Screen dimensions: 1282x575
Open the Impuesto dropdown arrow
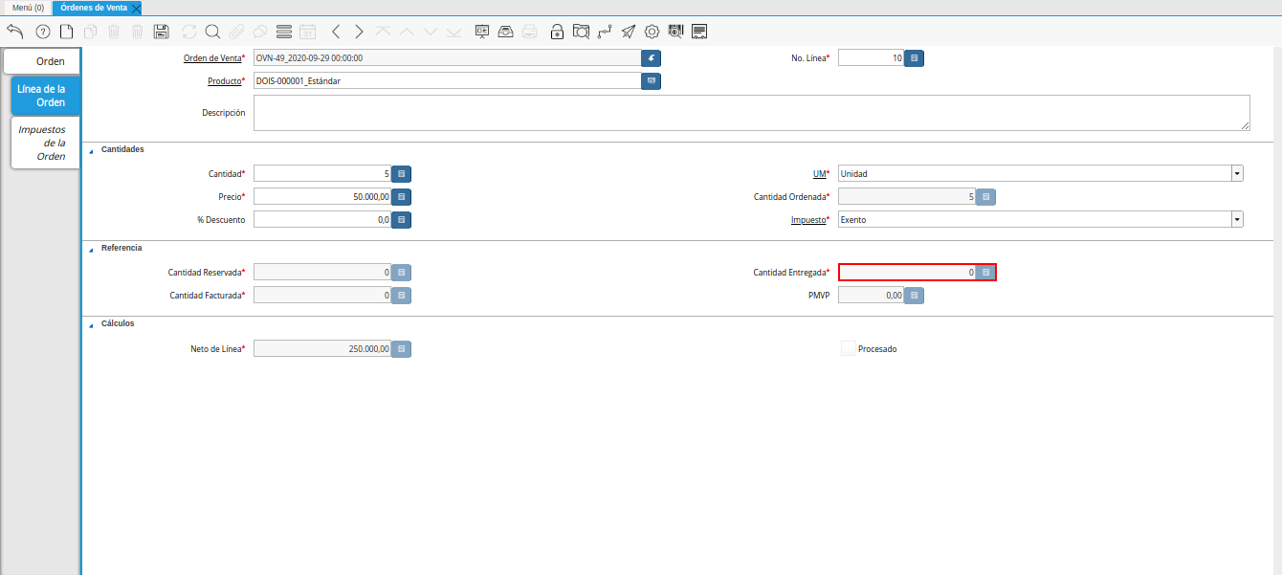1237,220
